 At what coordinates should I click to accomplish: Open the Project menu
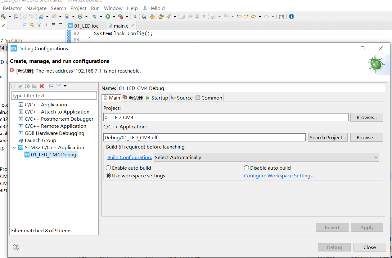(x=79, y=8)
